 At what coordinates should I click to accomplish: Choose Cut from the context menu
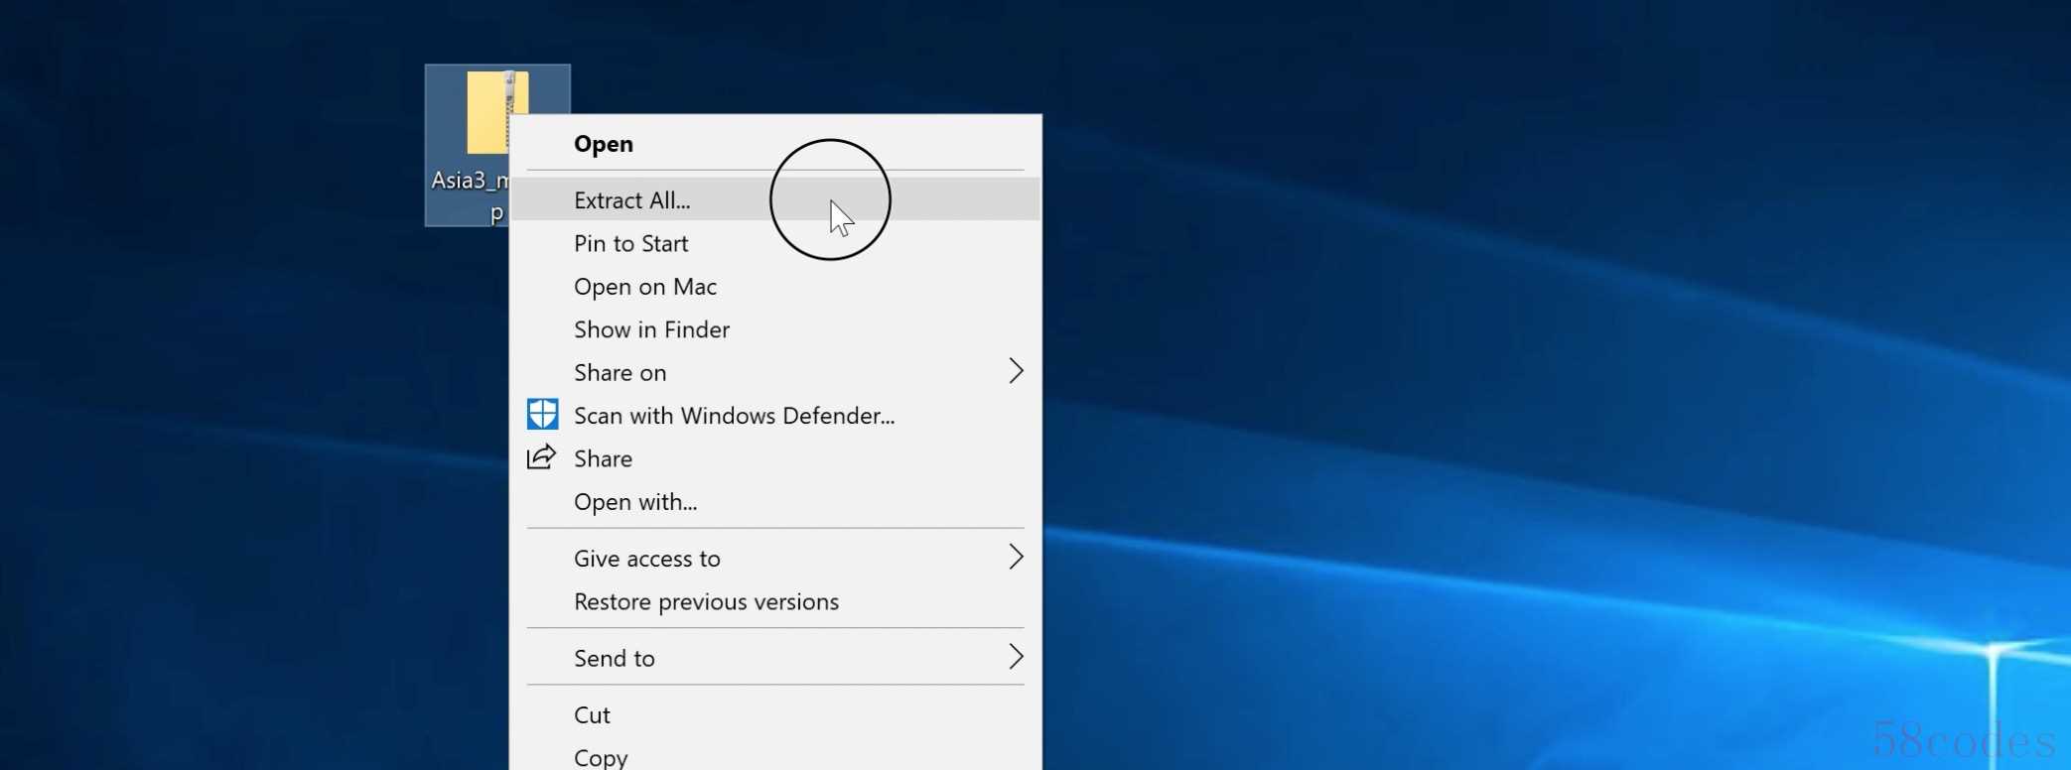pyautogui.click(x=592, y=715)
